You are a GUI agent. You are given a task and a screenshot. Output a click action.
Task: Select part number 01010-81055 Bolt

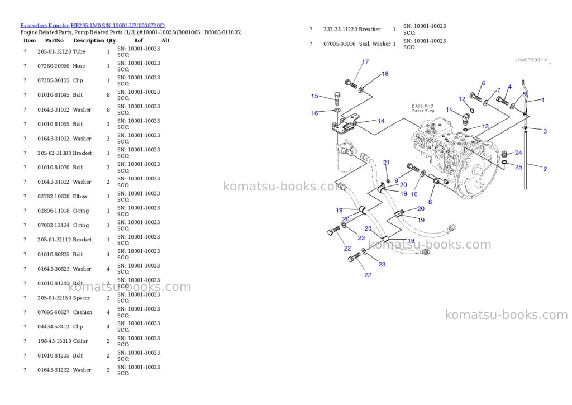(x=60, y=124)
